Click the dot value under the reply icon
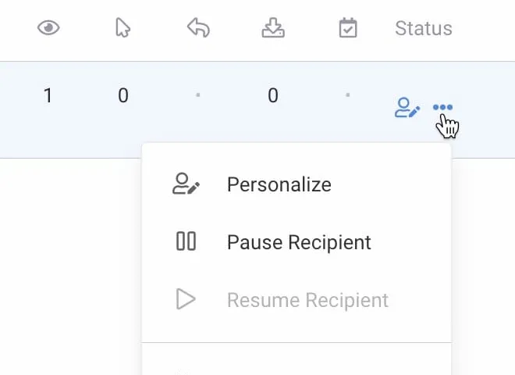The width and height of the screenshot is (515, 375). click(198, 95)
